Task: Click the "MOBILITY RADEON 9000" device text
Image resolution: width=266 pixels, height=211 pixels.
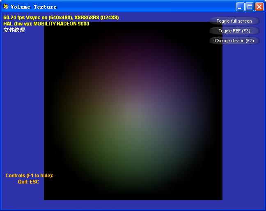Action: tap(61, 24)
